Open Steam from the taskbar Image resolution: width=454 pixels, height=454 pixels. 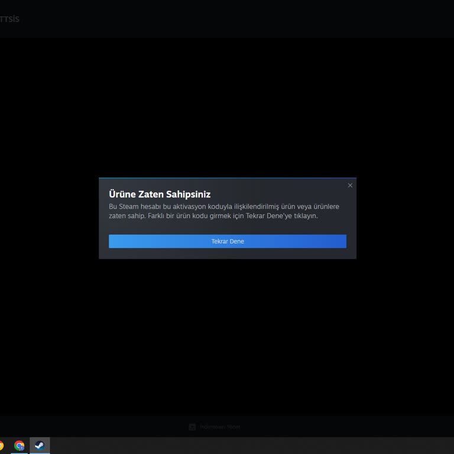[40, 445]
